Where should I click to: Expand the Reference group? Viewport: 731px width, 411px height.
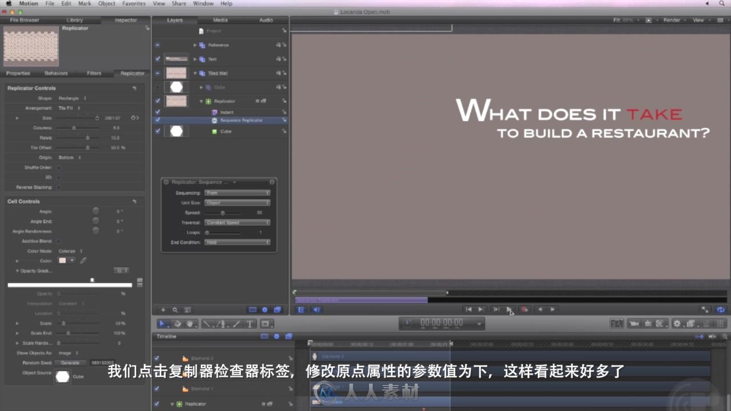pos(195,45)
